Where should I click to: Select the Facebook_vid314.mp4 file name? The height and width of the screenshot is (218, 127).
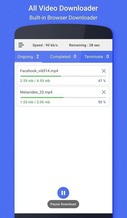pyautogui.click(x=39, y=71)
